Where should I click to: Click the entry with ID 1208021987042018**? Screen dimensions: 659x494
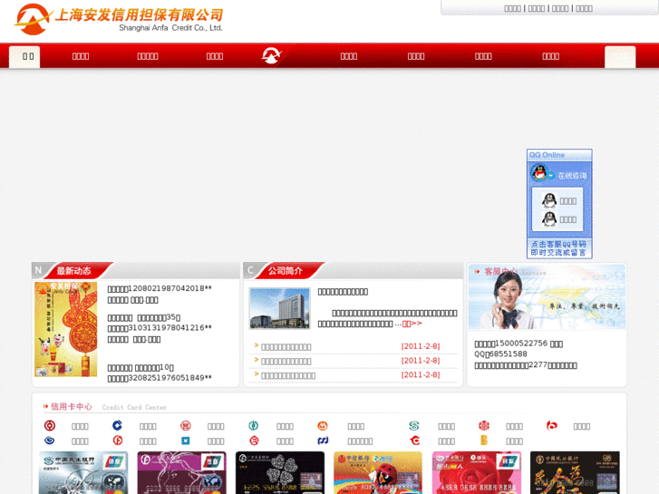click(x=160, y=288)
